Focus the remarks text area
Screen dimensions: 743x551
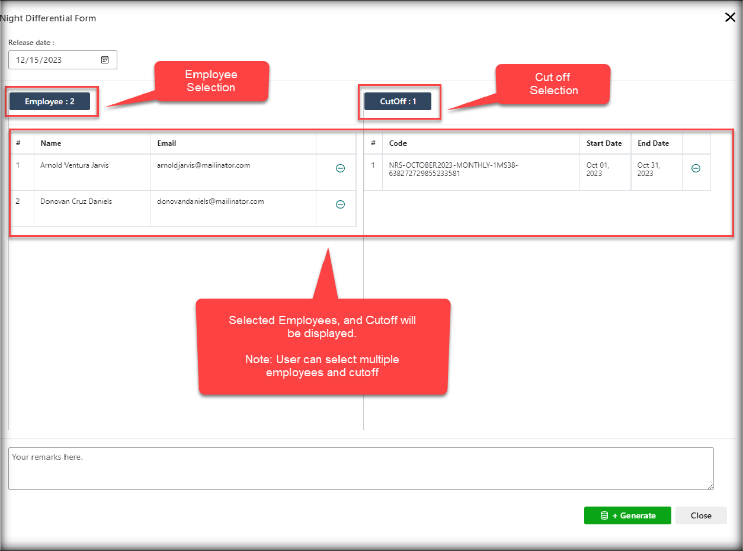click(360, 468)
